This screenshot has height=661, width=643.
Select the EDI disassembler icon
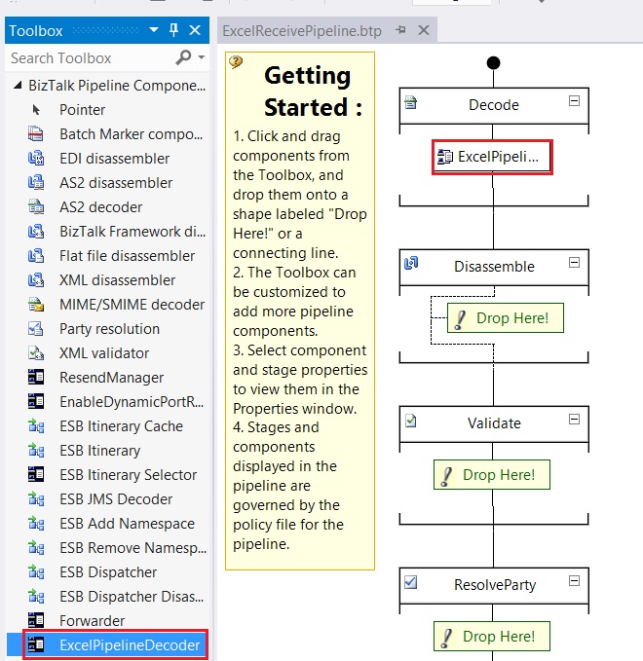click(36, 159)
